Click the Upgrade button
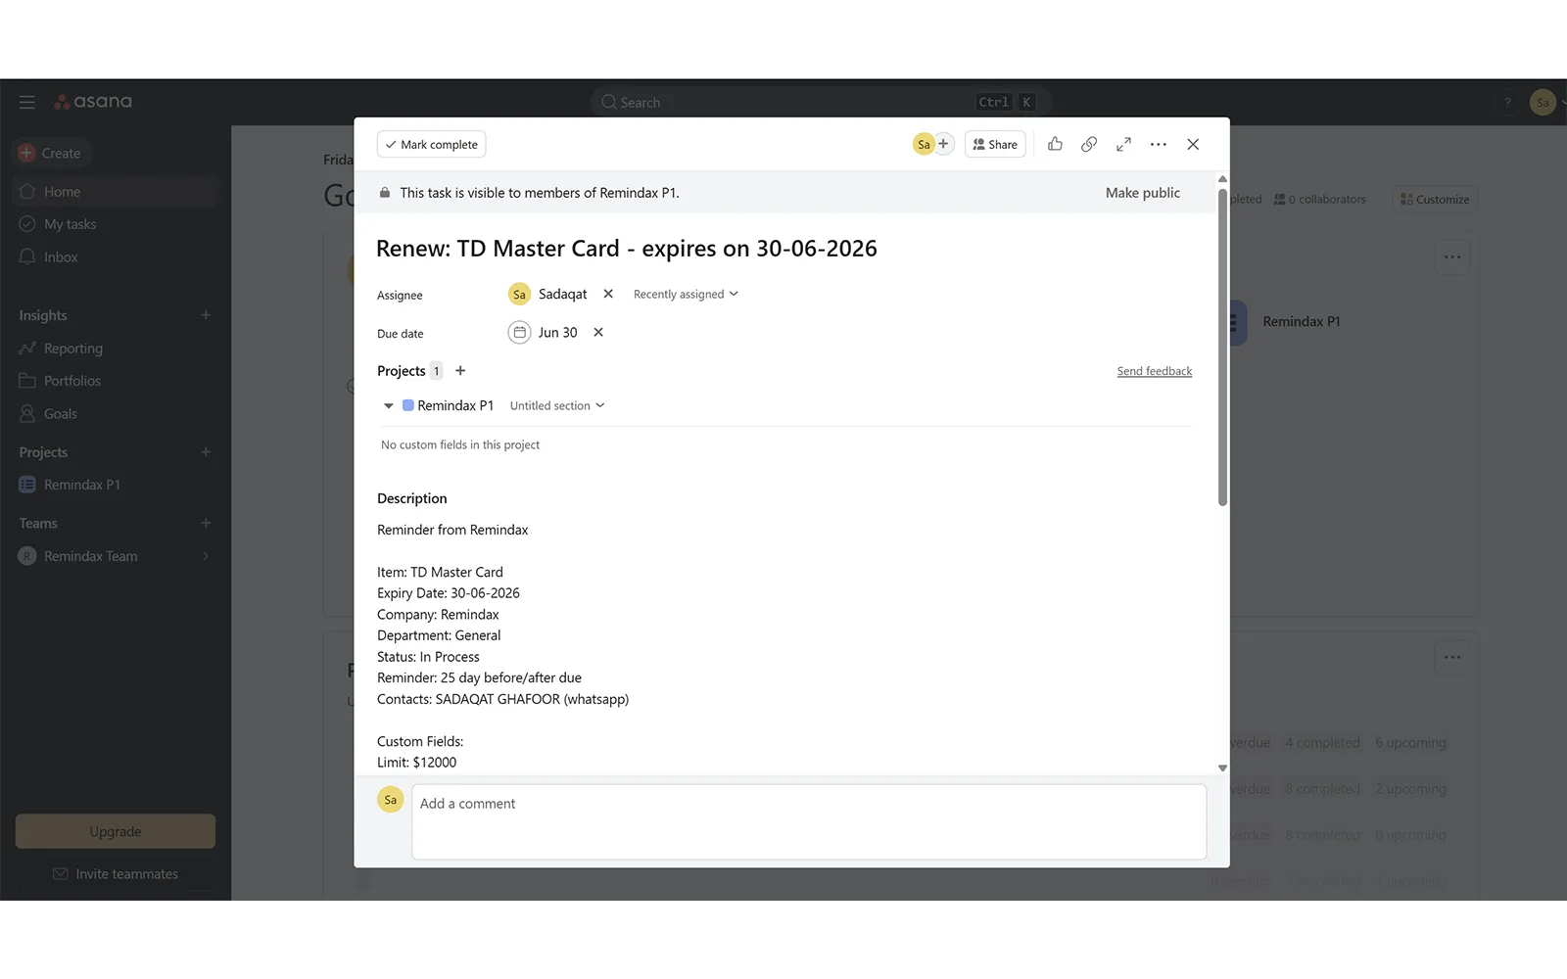 116,831
